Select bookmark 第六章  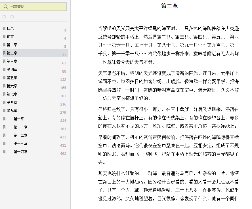(12, 86)
